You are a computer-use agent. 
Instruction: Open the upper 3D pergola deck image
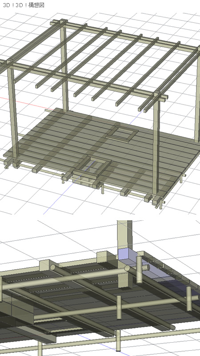point(100,114)
